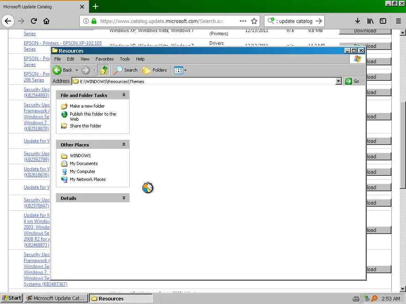Click Publish this folder to the Web
The image size is (406, 304).
click(x=93, y=116)
